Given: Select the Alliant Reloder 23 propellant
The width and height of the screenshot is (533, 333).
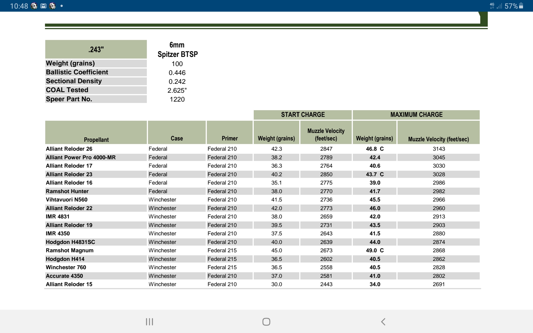Looking at the screenshot, I should point(69,174).
